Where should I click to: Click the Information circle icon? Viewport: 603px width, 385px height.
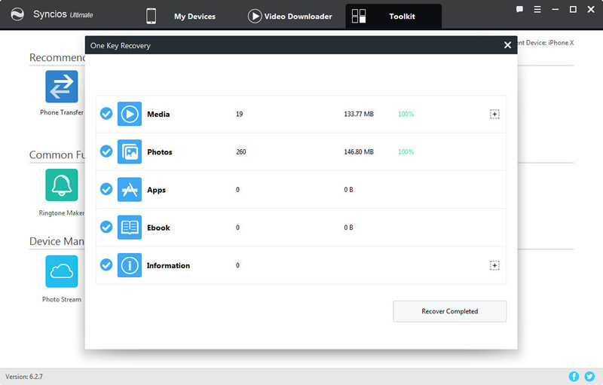(x=129, y=265)
